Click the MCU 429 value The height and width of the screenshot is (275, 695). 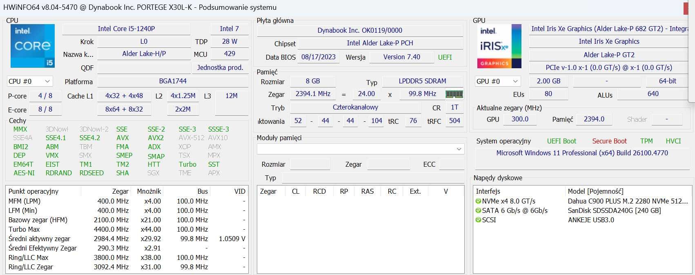(x=229, y=54)
